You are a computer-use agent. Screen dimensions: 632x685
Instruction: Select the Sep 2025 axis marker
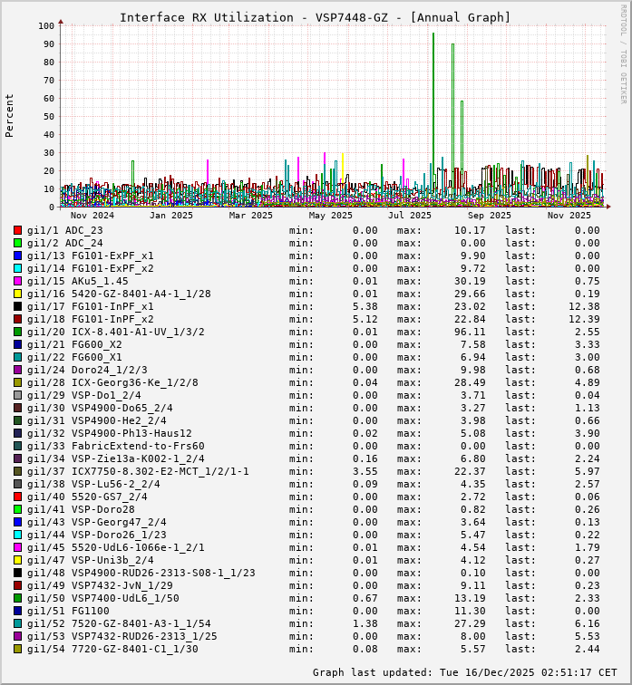pos(490,216)
